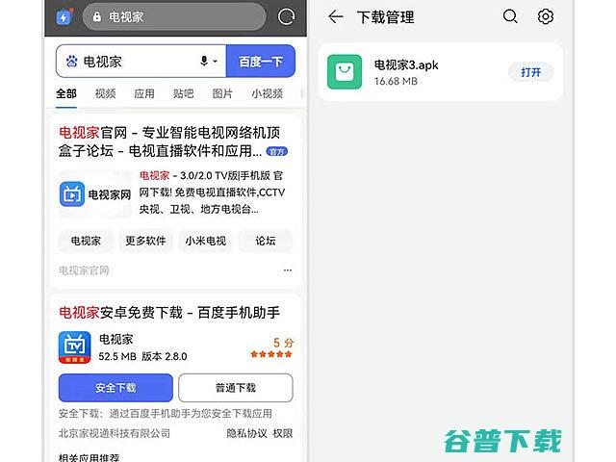Open the settings gear in 下载管理
Viewport: 616px width, 462px height.
point(546,17)
